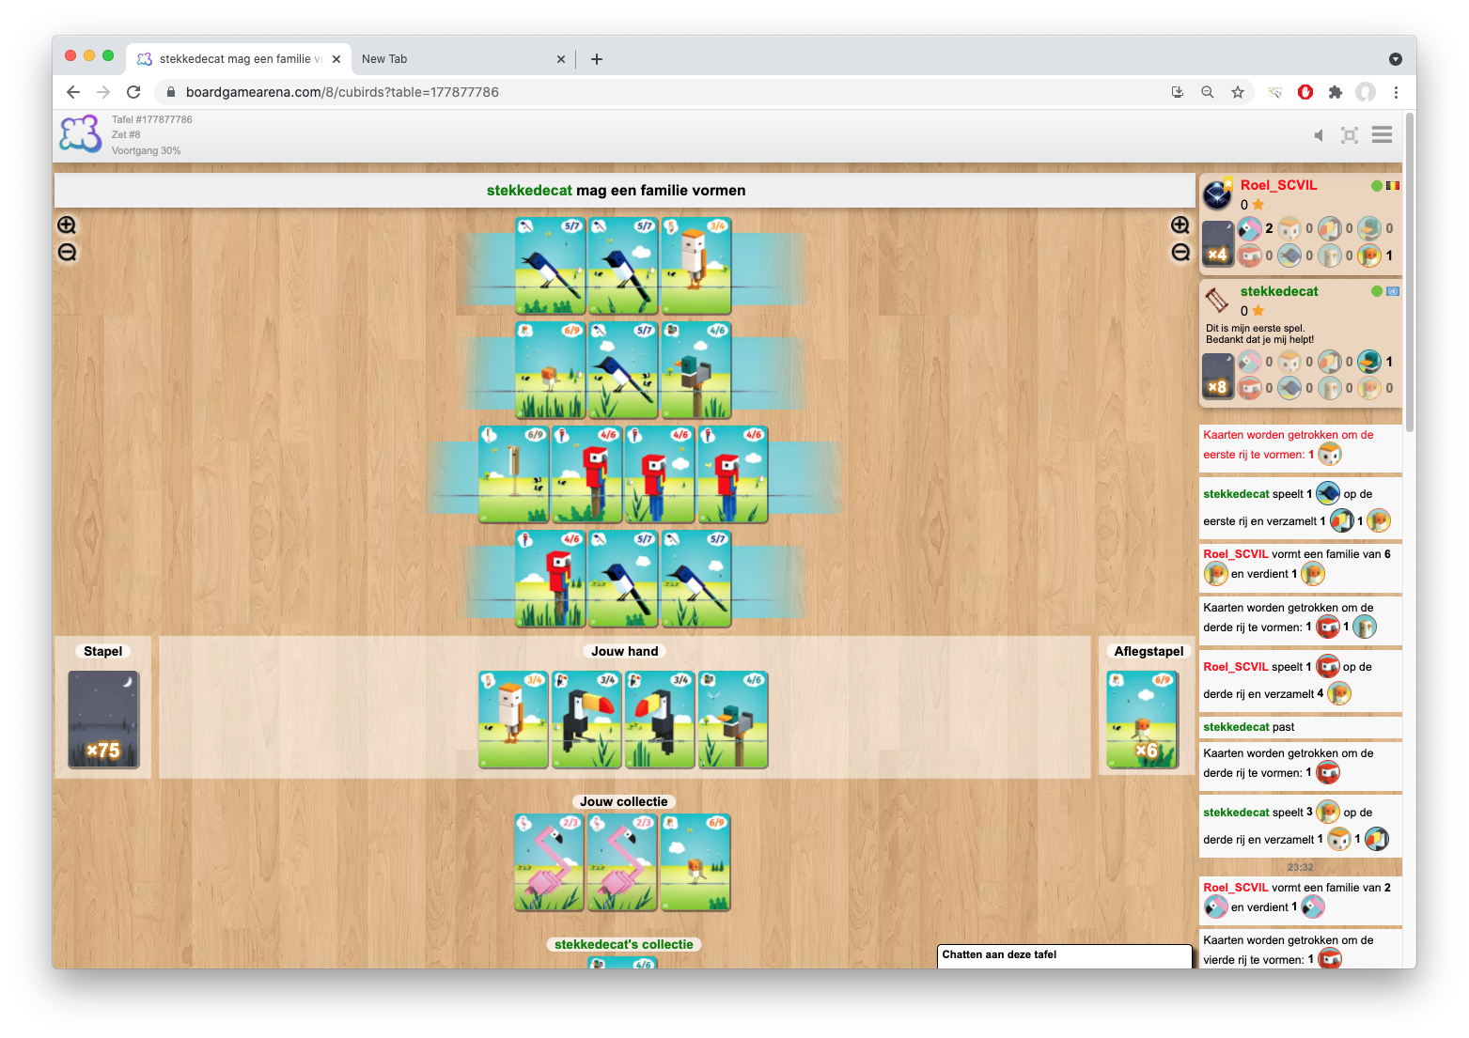Go back in browser history
This screenshot has height=1038, width=1469.
pos(73,92)
